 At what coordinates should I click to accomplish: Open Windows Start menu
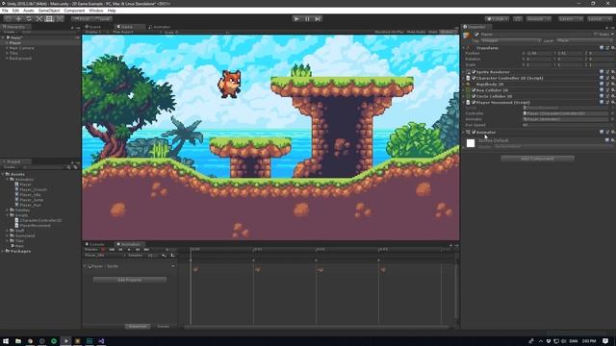6,341
